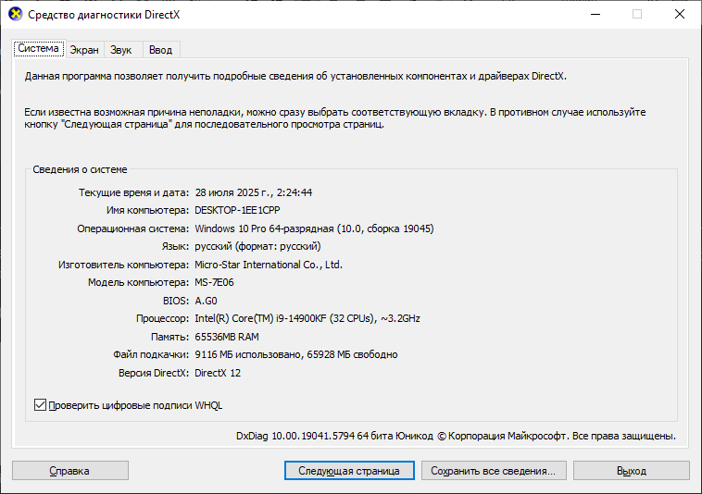Click the DirectX icon in the title bar
Screen dimensions: 702x494
(15, 15)
